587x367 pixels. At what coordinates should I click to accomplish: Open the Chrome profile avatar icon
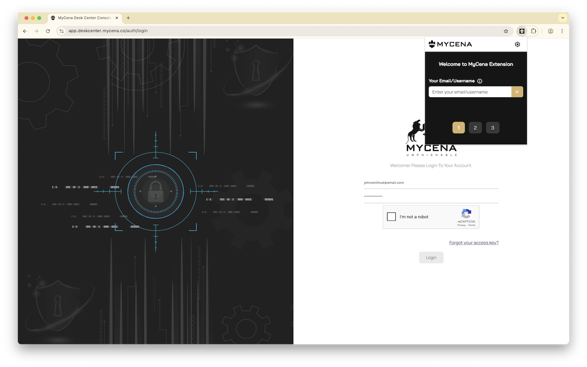pos(550,31)
